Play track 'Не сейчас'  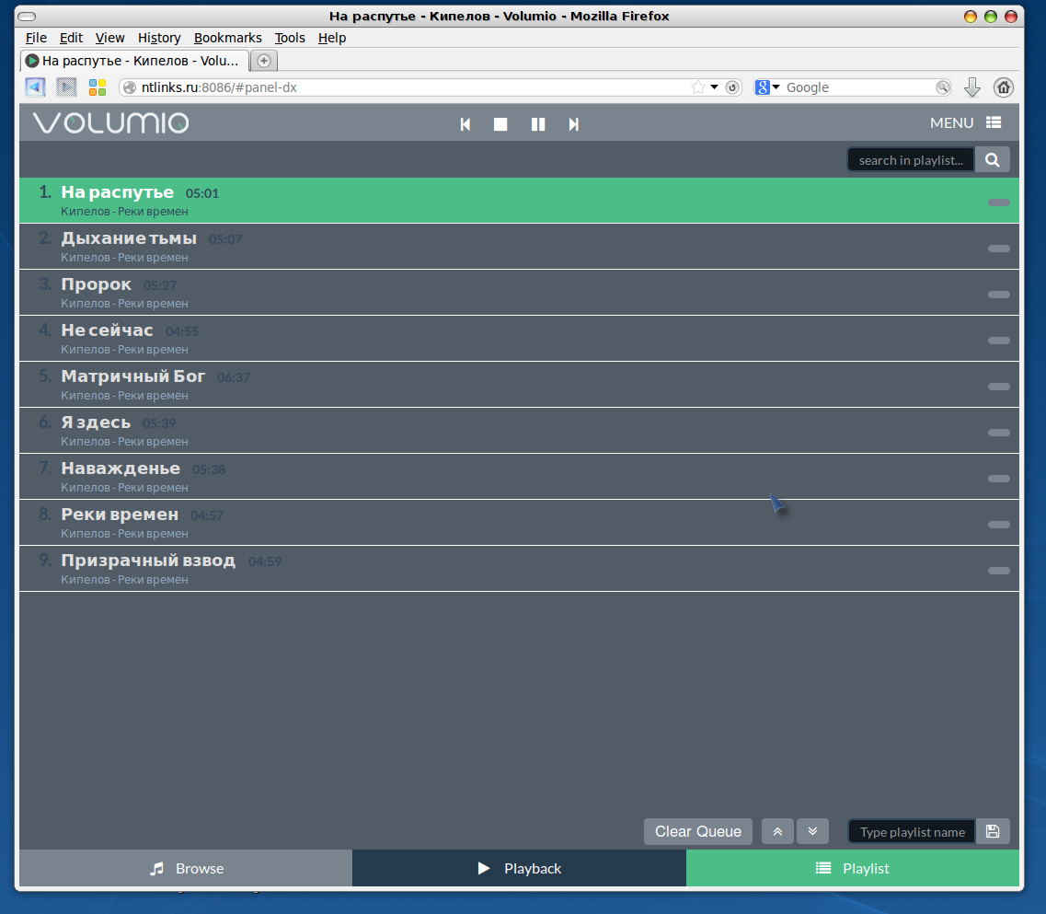(519, 339)
